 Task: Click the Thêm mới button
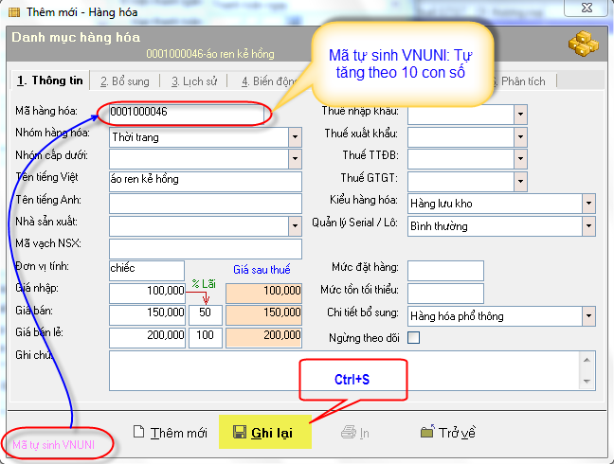(x=171, y=433)
